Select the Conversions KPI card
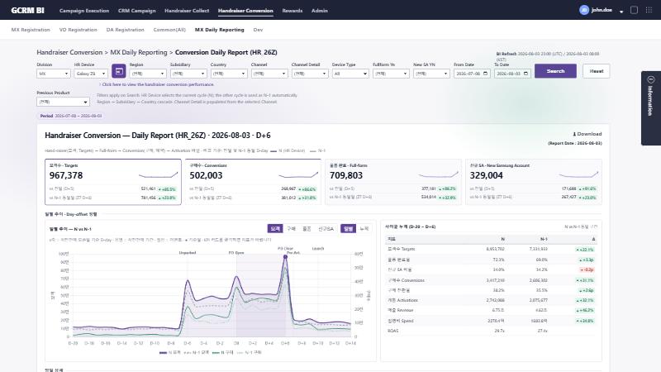 click(253, 182)
